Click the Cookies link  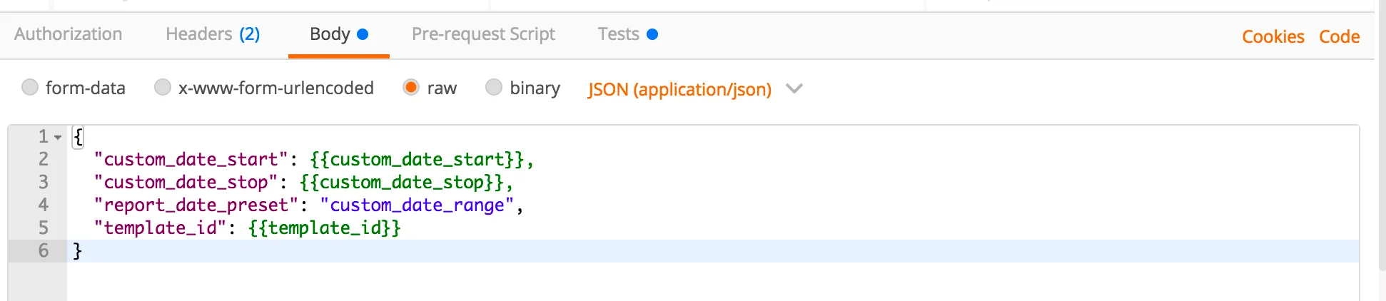tap(1273, 36)
